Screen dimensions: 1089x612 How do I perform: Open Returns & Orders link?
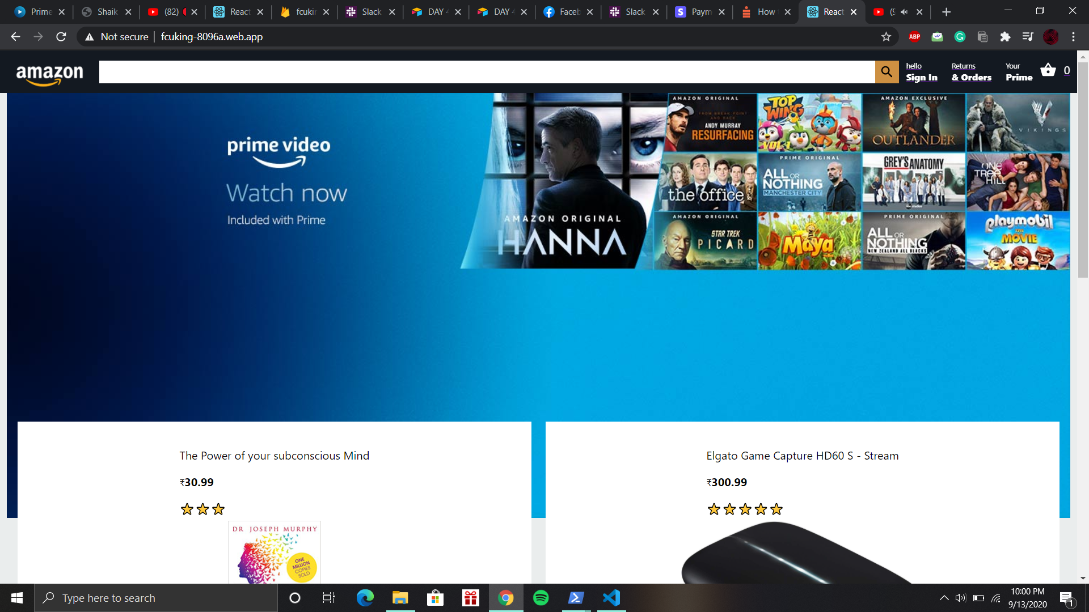(x=971, y=72)
